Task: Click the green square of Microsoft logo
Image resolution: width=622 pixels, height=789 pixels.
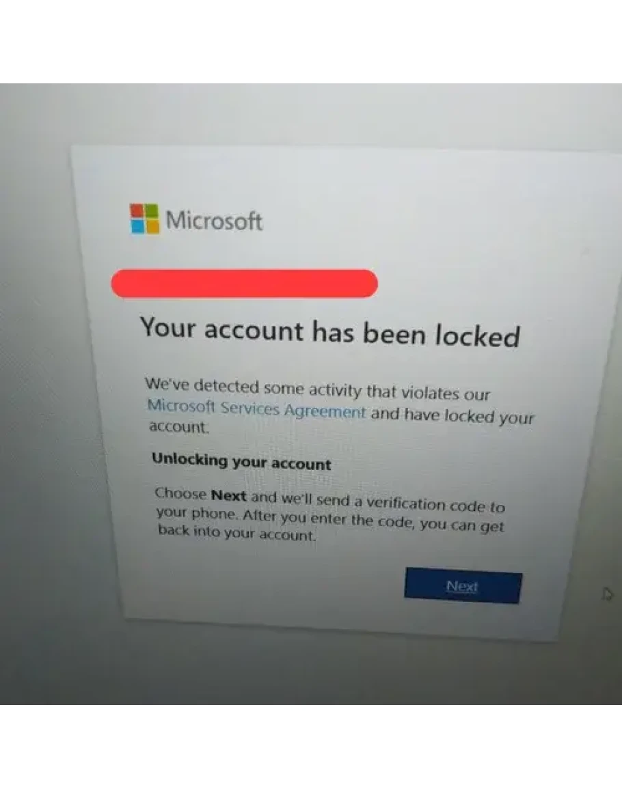Action: point(152,211)
